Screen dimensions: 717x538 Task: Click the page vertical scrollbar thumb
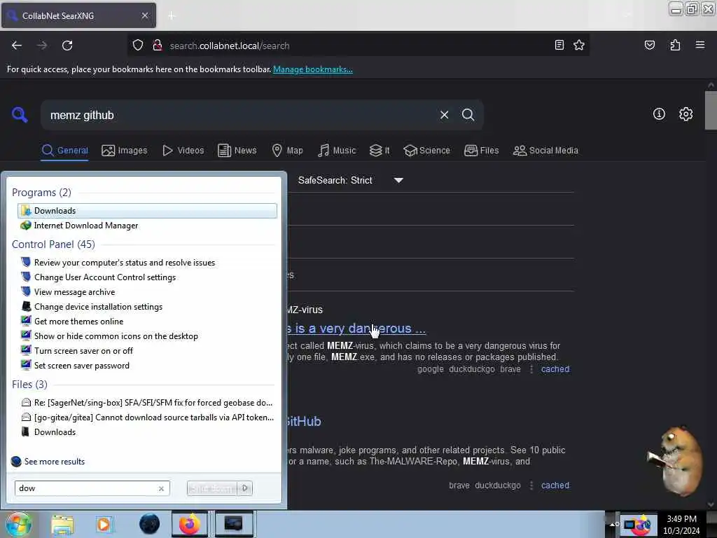click(711, 110)
